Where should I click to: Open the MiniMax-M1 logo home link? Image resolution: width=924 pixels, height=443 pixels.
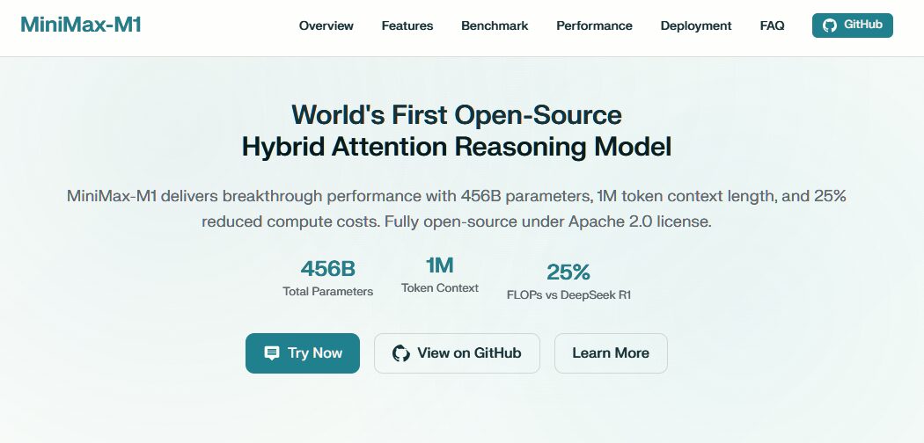[x=81, y=25]
